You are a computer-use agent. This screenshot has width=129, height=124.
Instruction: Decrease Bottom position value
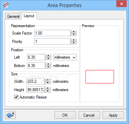(x=48, y=67)
